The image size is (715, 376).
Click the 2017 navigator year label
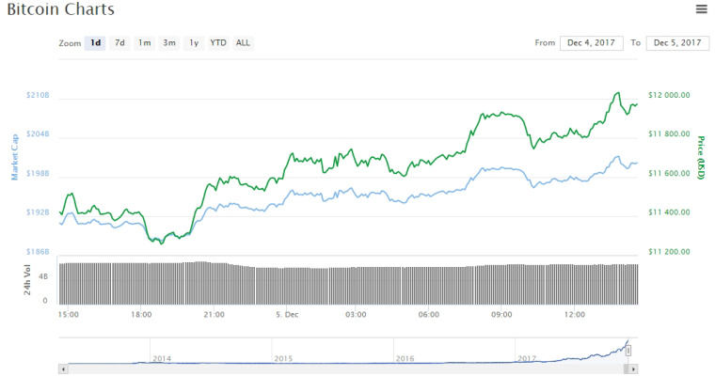527,359
